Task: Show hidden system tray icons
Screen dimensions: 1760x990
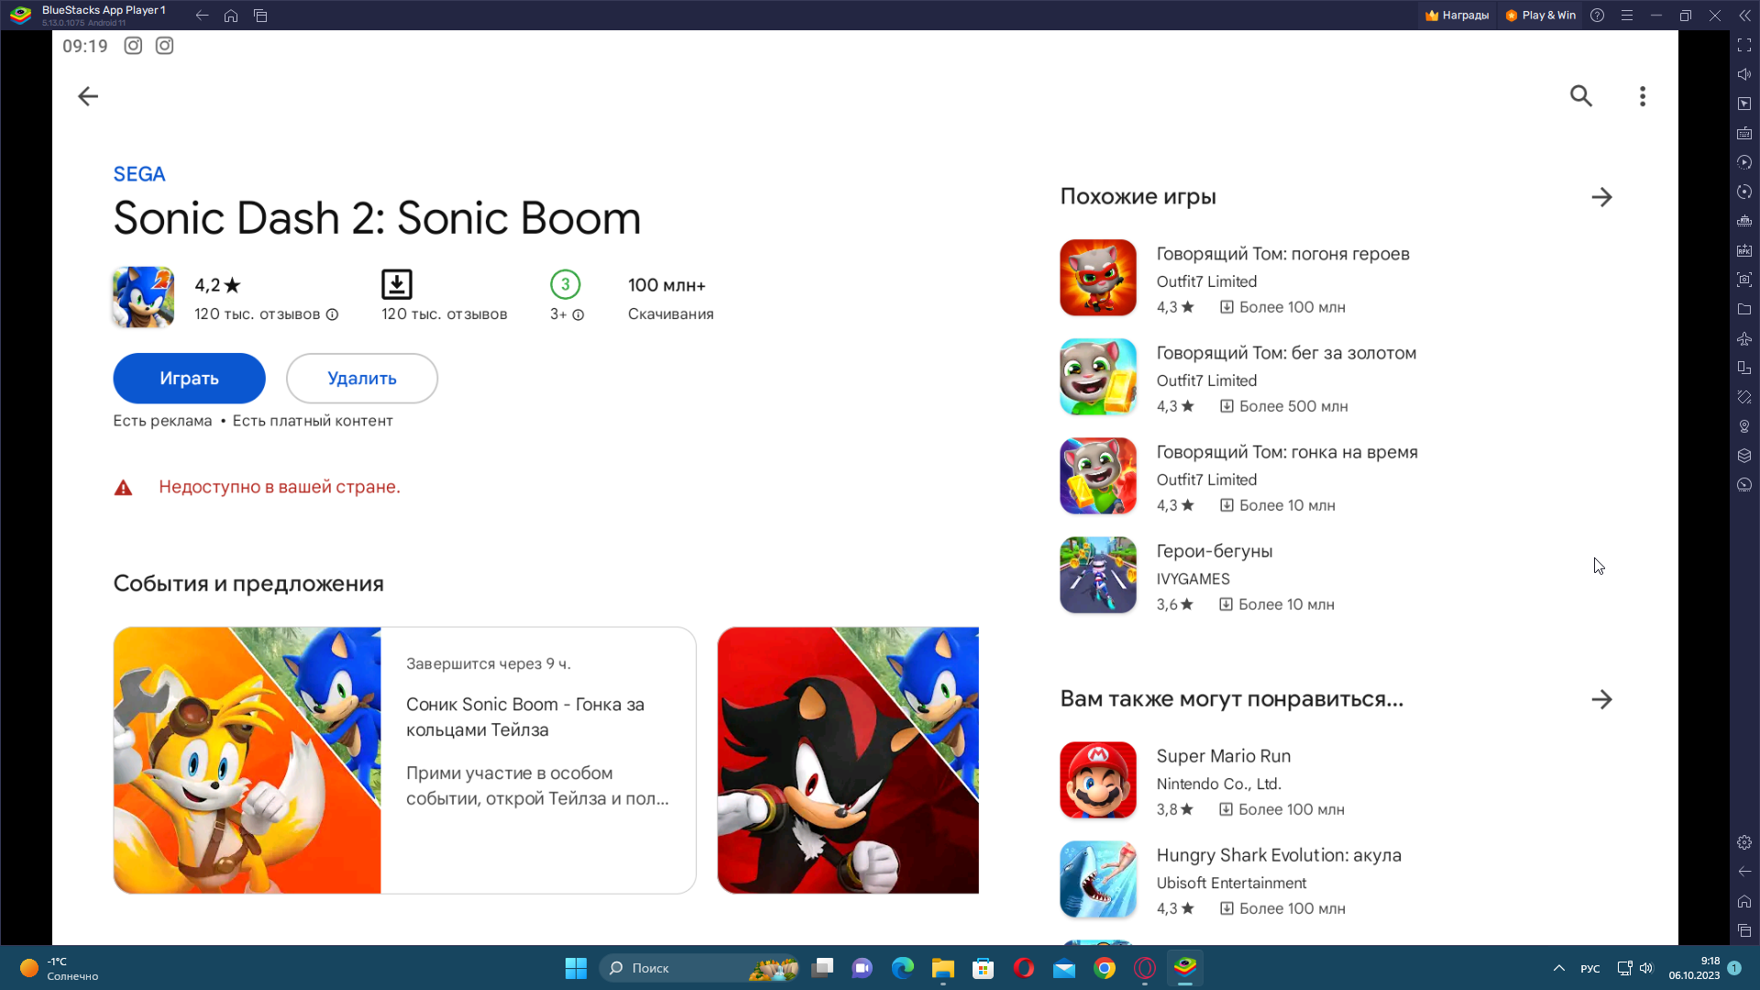Action: coord(1558,968)
